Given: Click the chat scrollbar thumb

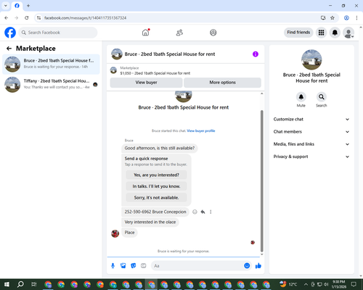Looking at the screenshot, I should (261, 181).
